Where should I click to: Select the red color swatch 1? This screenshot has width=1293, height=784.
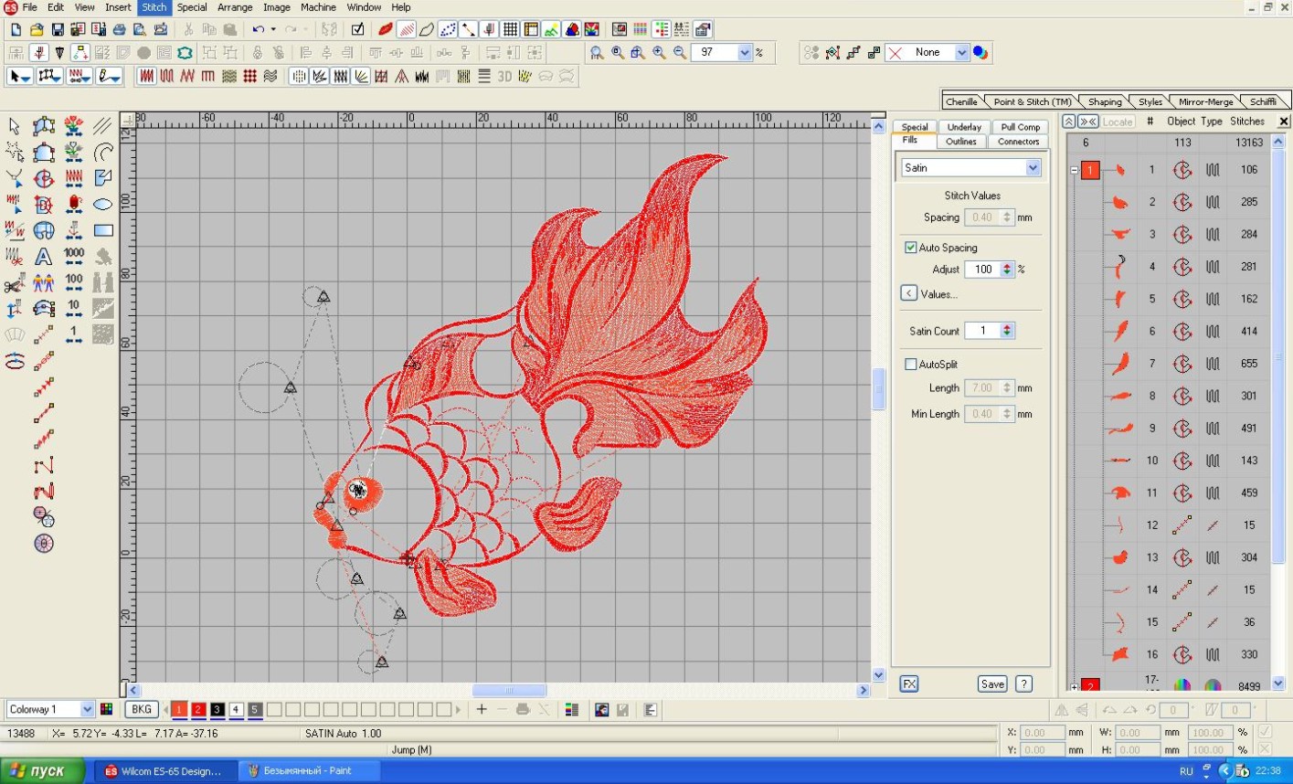coord(179,709)
